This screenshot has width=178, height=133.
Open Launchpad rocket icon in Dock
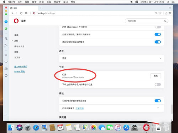(x=28, y=127)
